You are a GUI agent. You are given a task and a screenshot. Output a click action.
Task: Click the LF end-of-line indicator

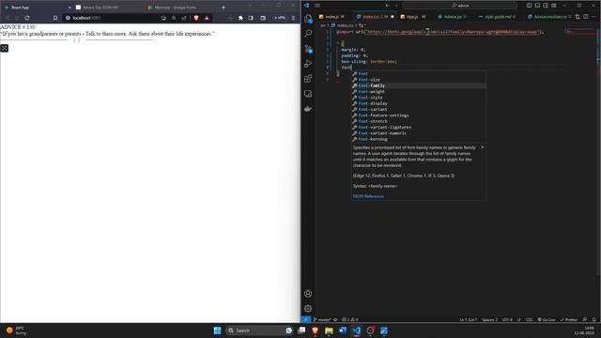coord(519,319)
